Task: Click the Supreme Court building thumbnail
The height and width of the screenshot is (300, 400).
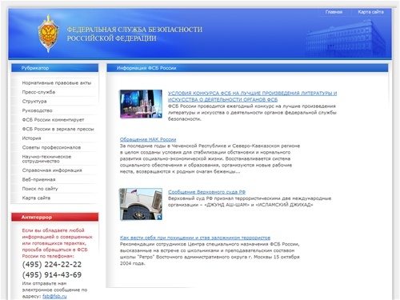Action: point(141,204)
